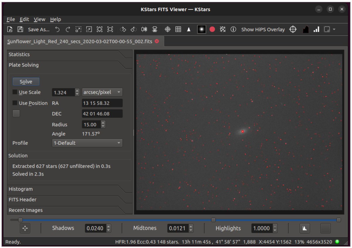Enable the Use Scale checkbox

(15, 92)
